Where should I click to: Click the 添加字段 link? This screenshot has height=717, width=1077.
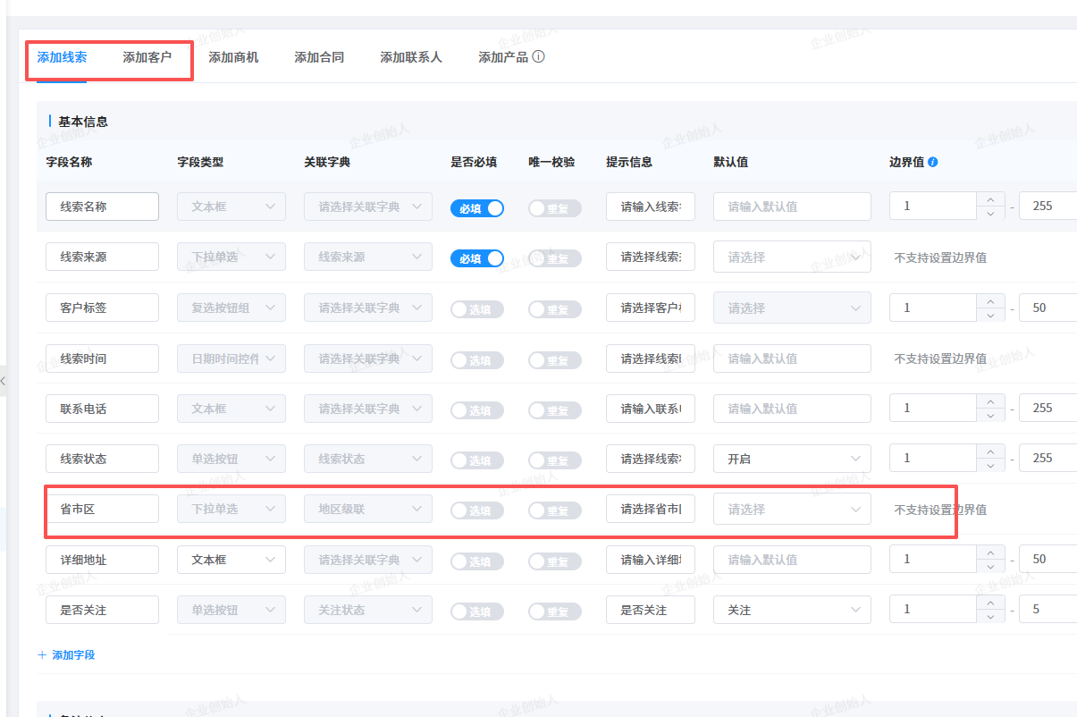pyautogui.click(x=73, y=655)
